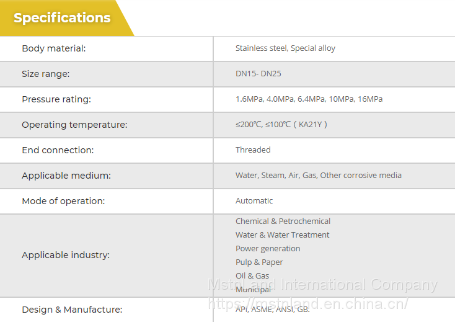Select the Body material label
This screenshot has height=322, width=455.
click(54, 48)
